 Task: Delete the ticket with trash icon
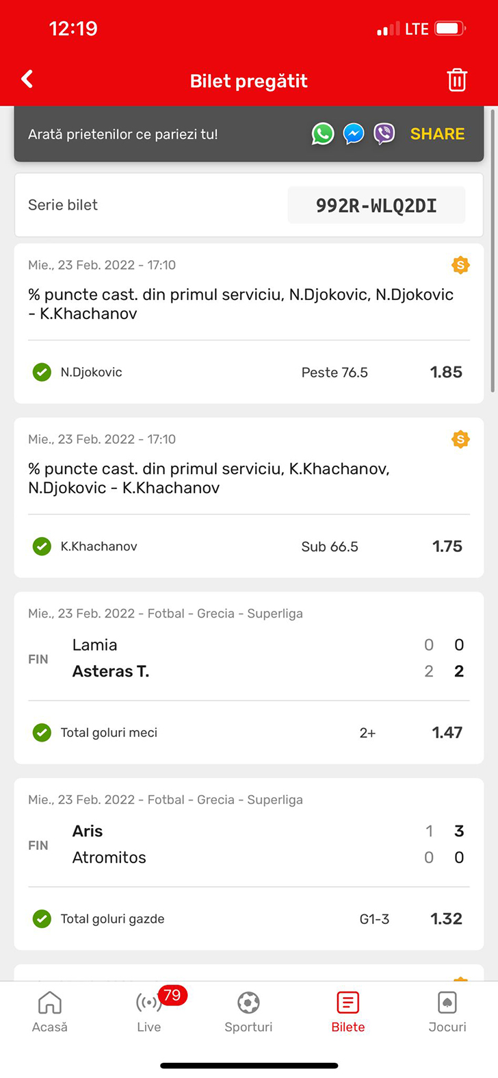pyautogui.click(x=457, y=80)
